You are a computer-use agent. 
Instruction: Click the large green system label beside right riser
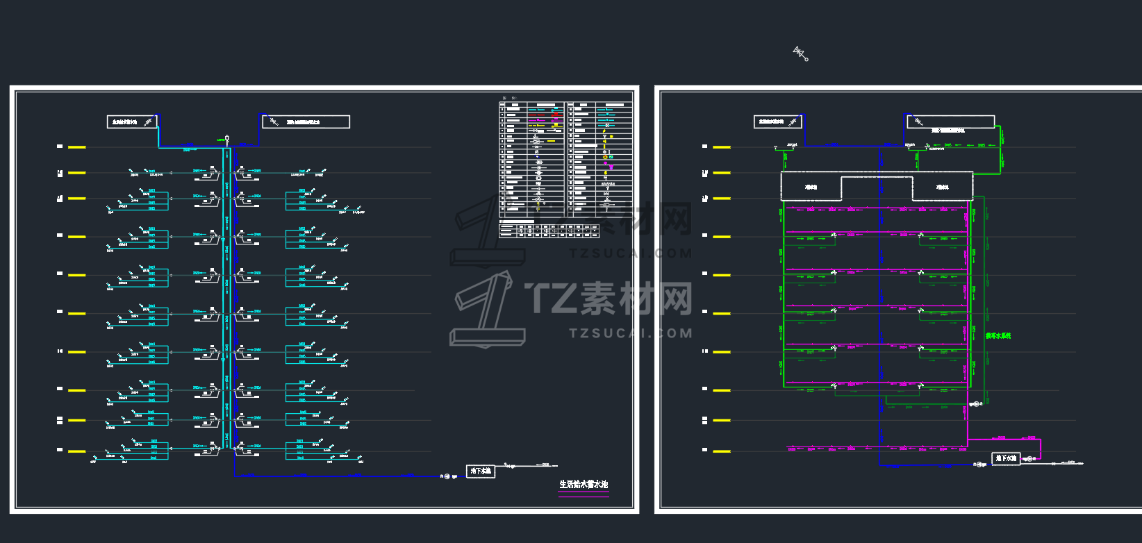coord(998,336)
